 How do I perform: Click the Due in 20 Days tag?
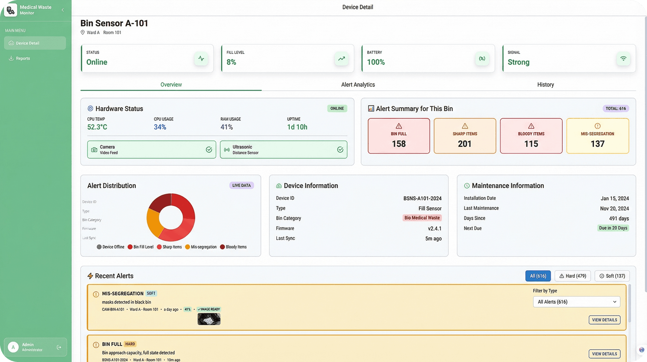[613, 228]
